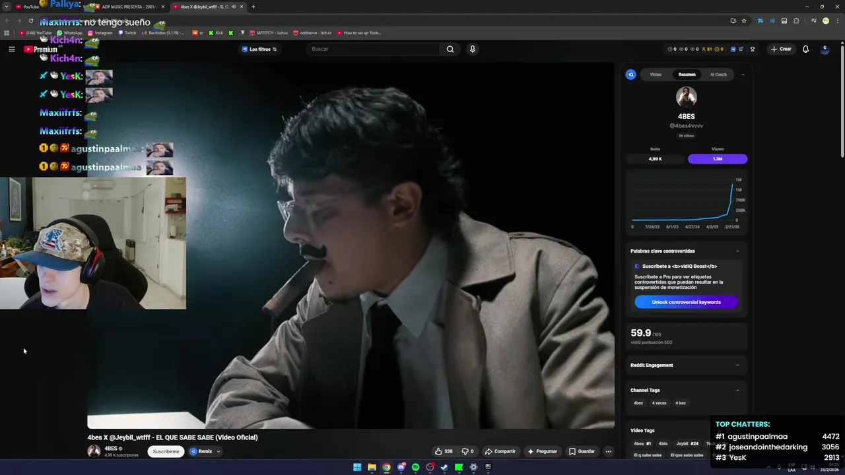Click the vidIQ list icon next to trophy
845x475 pixels.
click(741, 49)
